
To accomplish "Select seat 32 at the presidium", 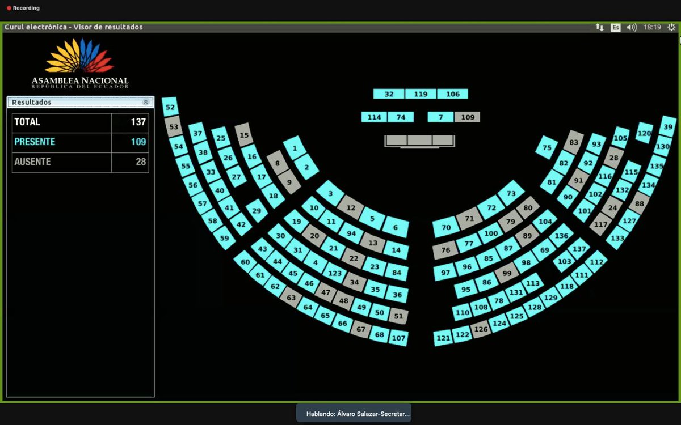I will [389, 94].
